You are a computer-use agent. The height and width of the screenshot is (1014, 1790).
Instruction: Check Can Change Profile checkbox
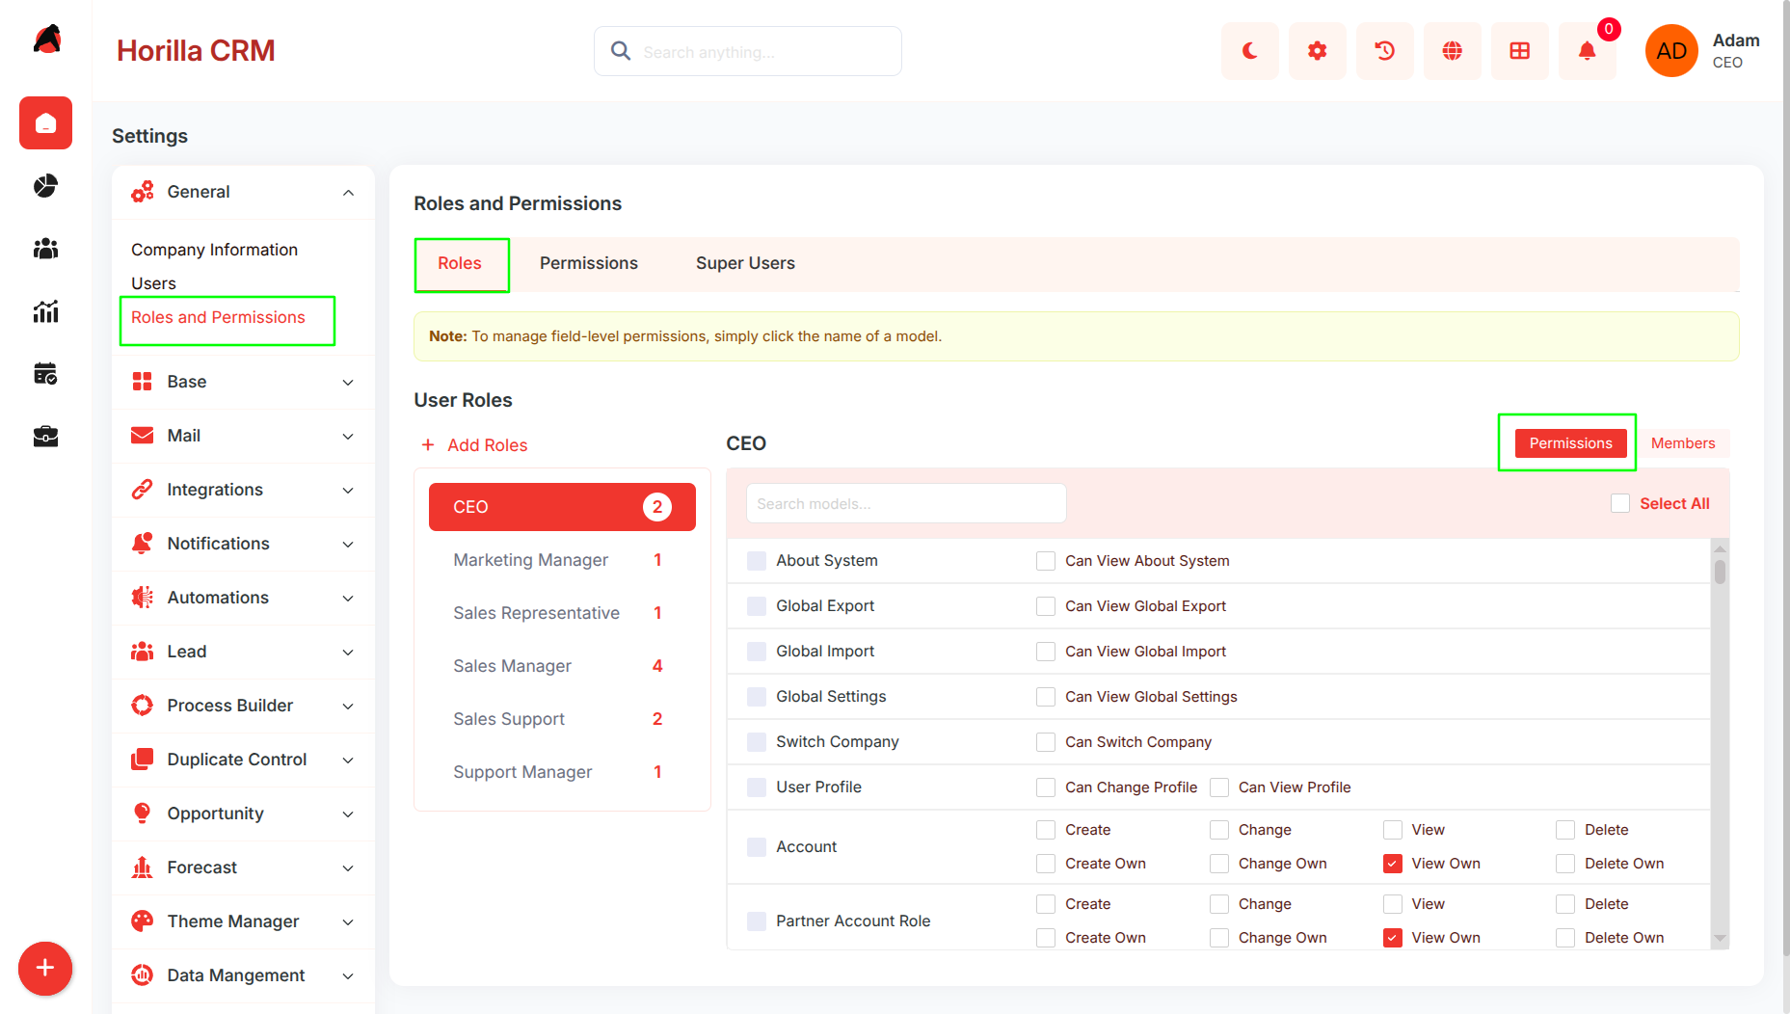[1046, 787]
